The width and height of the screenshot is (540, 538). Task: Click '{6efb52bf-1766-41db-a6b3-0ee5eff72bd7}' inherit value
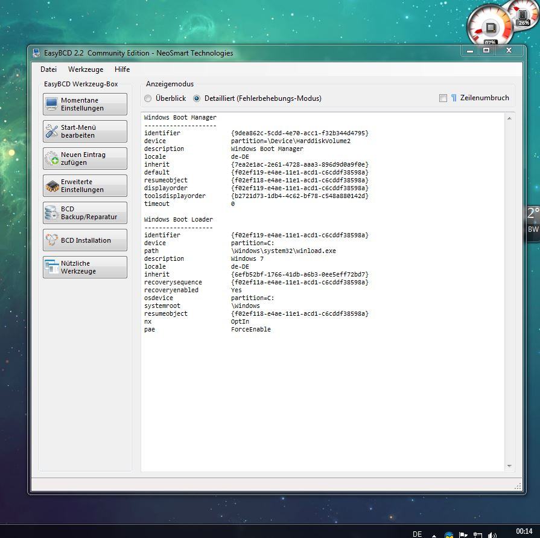point(300,275)
